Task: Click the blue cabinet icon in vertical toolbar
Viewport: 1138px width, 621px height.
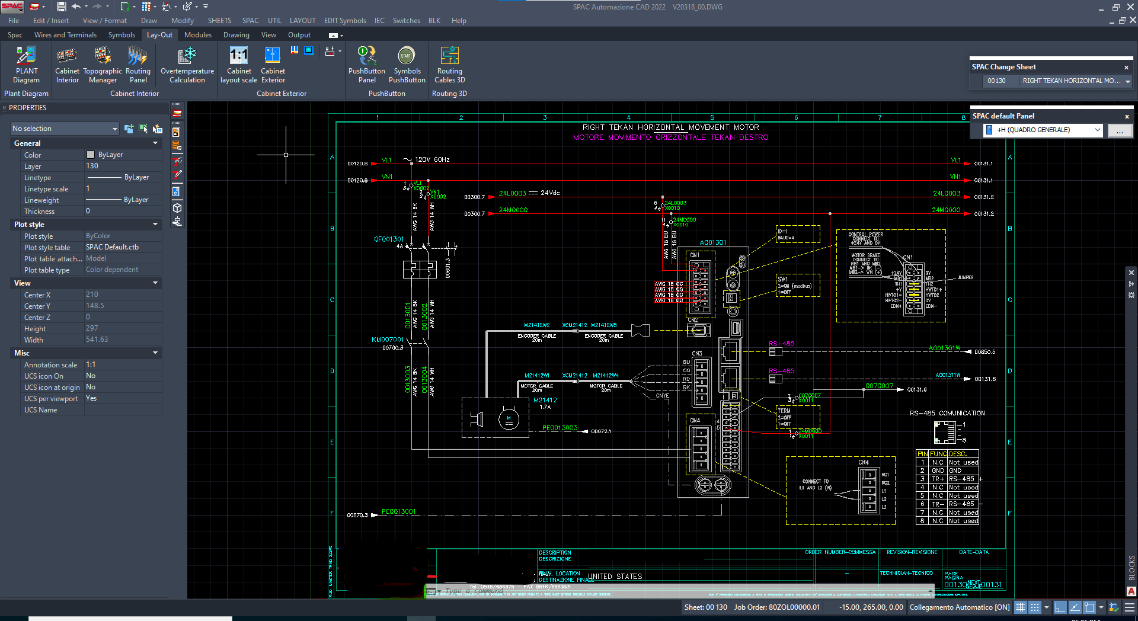Action: click(x=177, y=191)
